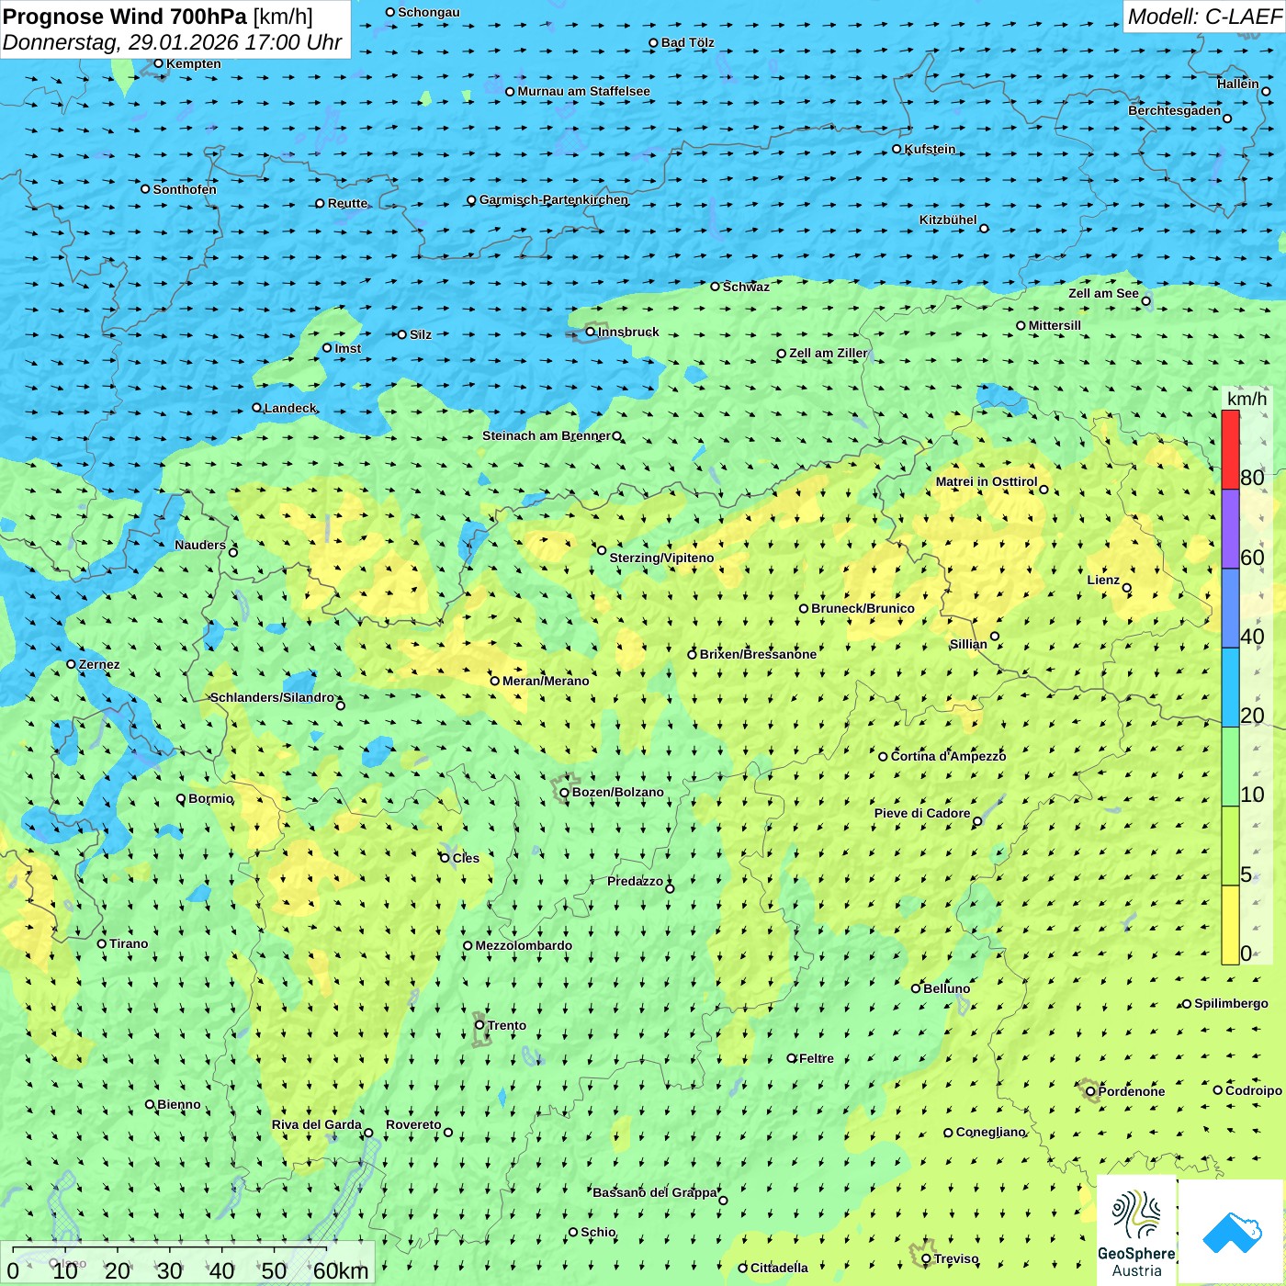Select the Landeck city label

coord(290,408)
